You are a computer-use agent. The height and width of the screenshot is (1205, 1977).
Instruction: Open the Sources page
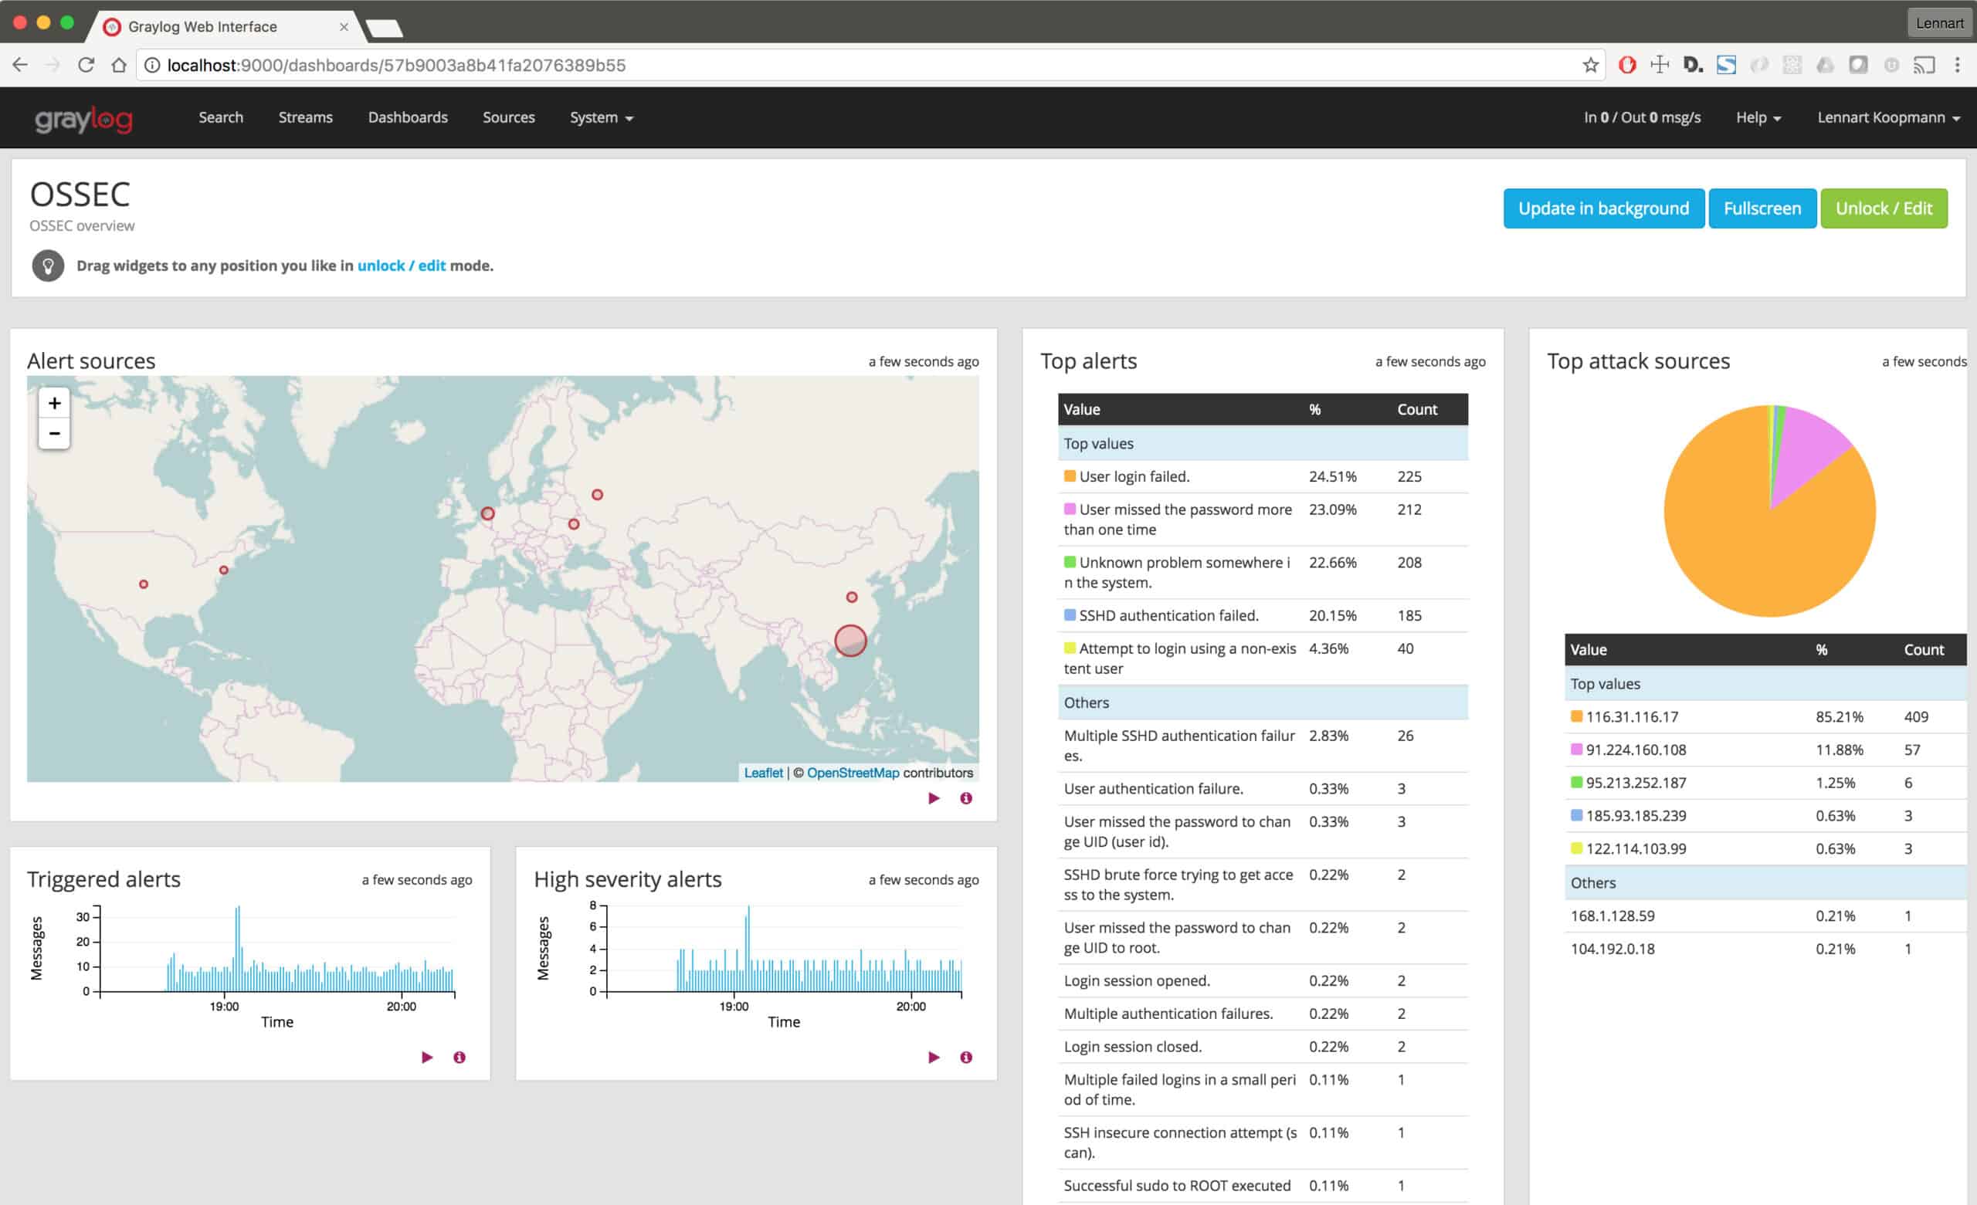click(x=509, y=118)
